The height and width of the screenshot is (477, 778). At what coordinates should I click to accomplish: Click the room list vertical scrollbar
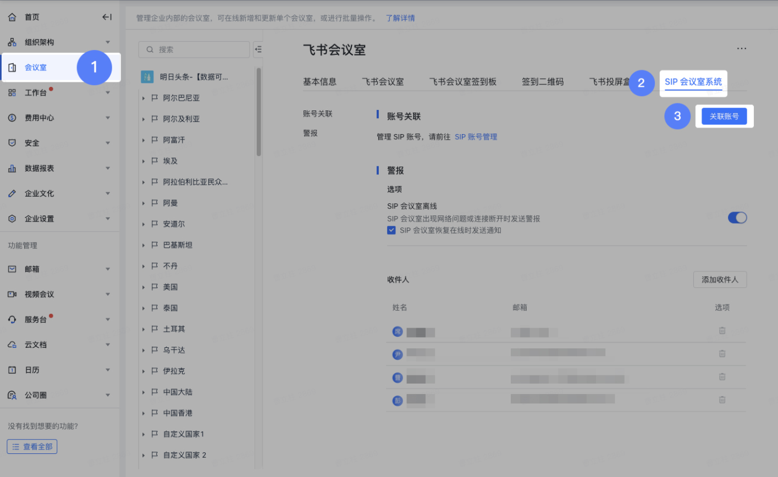pos(258,112)
